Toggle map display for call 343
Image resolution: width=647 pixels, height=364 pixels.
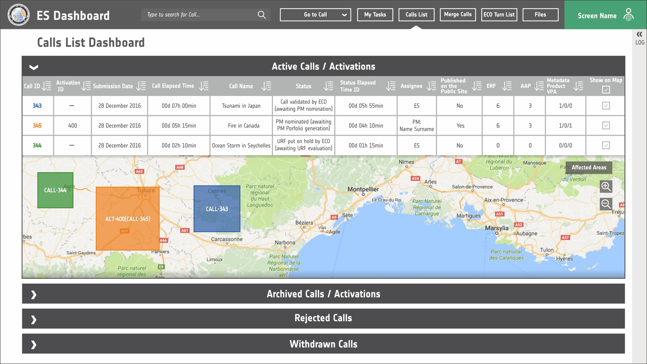coord(606,106)
